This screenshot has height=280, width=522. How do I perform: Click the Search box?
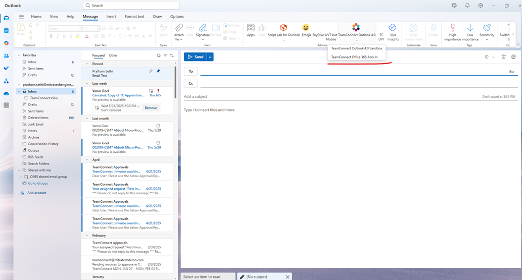pos(131,6)
